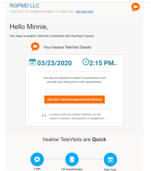The image size is (151, 171).
Task: Click the Hello Minnie greeting heading
Action: tap(29, 27)
